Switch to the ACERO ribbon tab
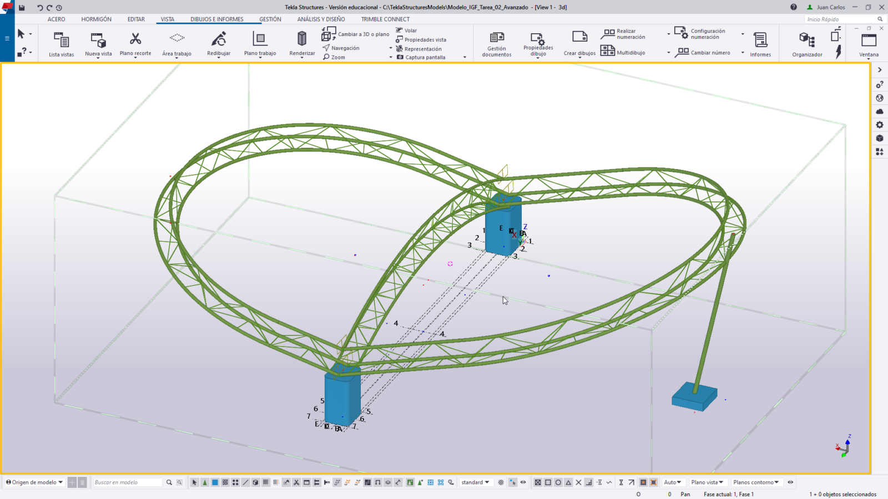The height and width of the screenshot is (499, 888). pos(56,19)
